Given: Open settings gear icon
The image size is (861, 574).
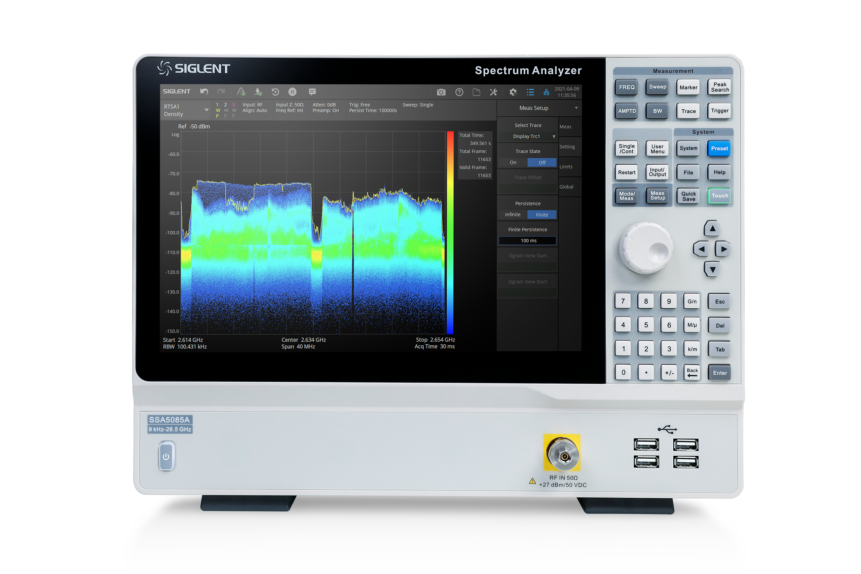Looking at the screenshot, I should coord(513,92).
